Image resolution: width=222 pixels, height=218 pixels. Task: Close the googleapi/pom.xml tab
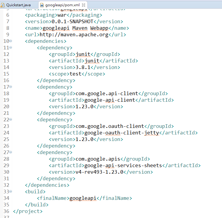click(x=84, y=5)
